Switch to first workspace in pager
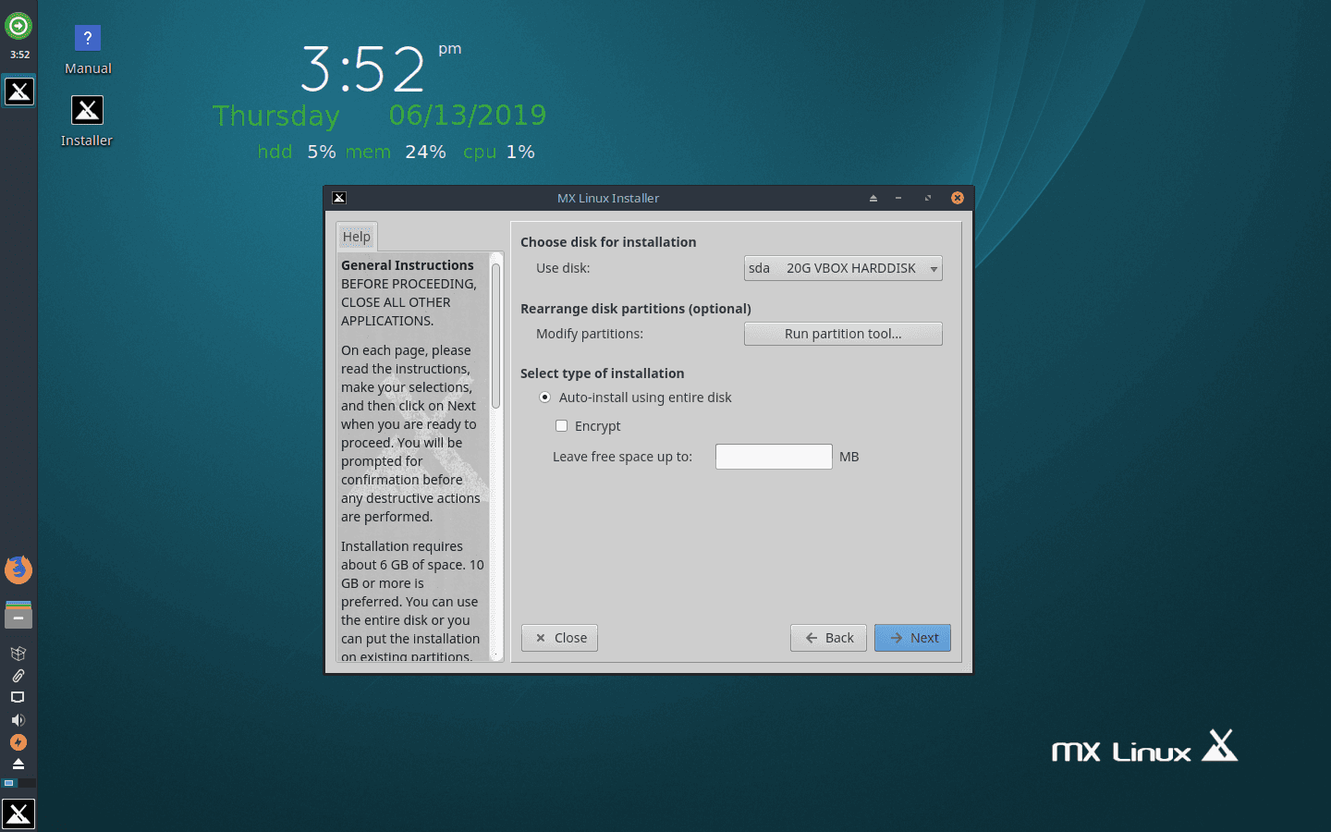Screen dimensions: 1331x832 click(9, 783)
